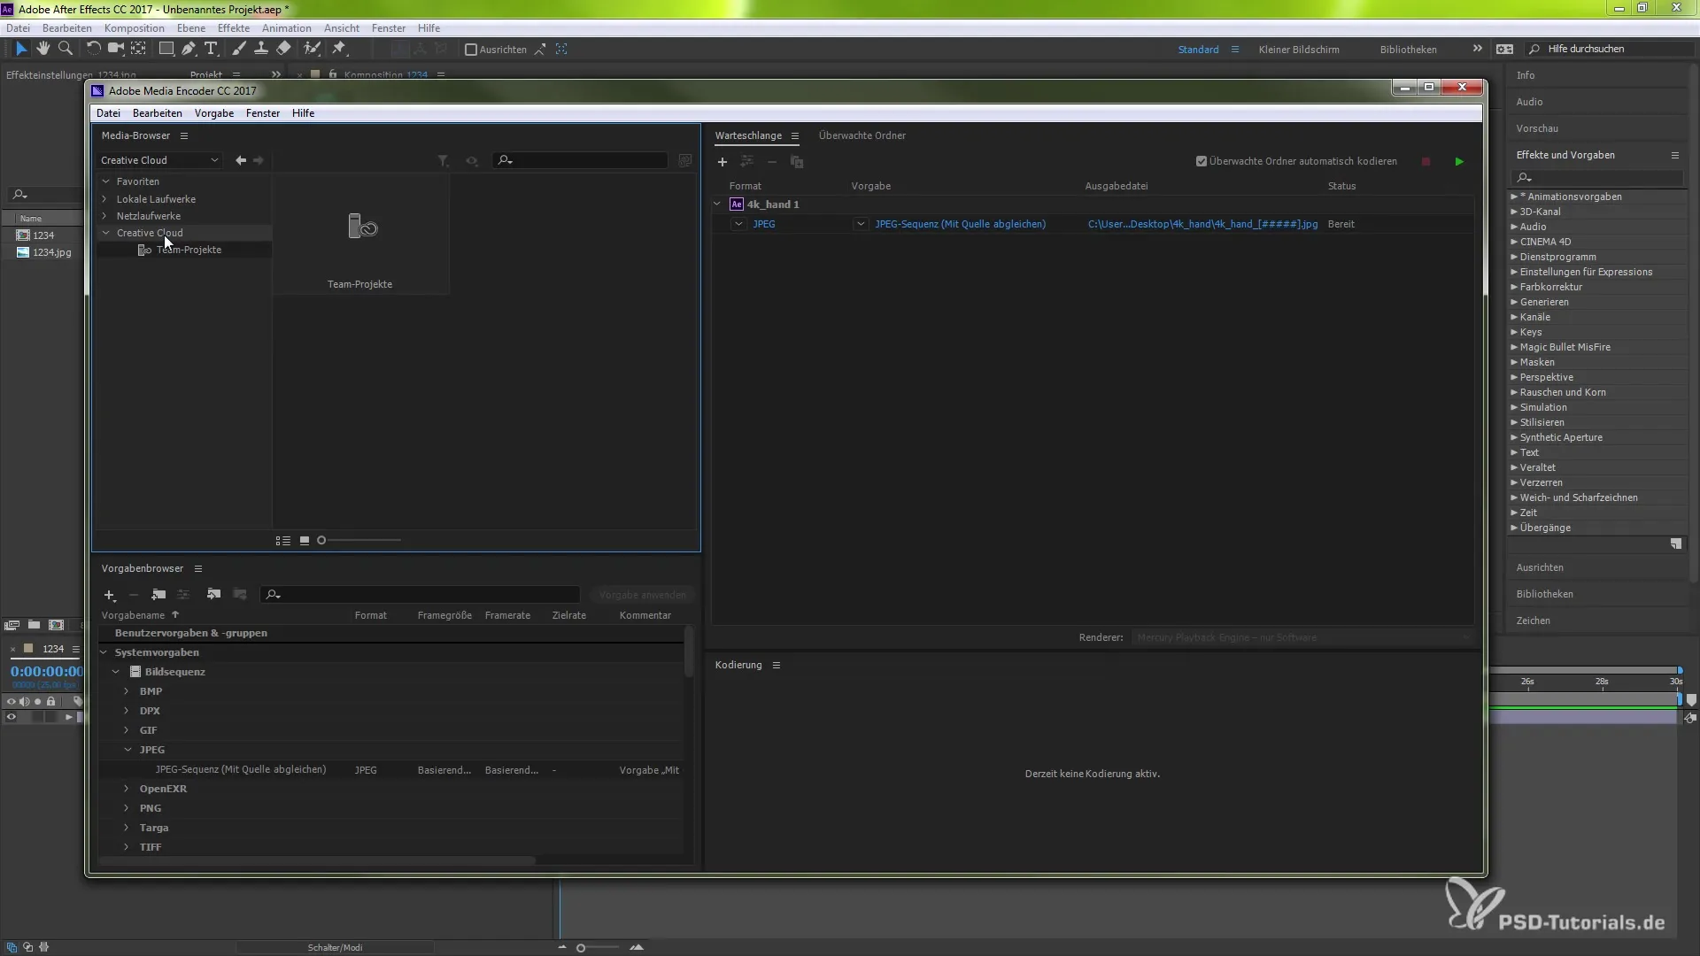This screenshot has width=1700, height=956.
Task: Select the Rotation tool in After Effects
Action: 93,49
